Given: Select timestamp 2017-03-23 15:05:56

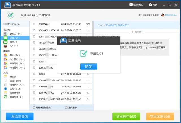Looking at the screenshot, I should [x=71, y=99].
